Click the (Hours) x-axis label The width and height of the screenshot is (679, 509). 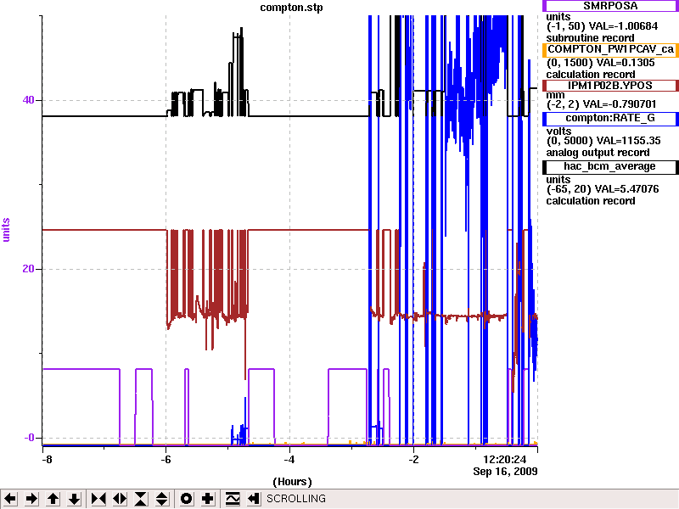coord(292,482)
